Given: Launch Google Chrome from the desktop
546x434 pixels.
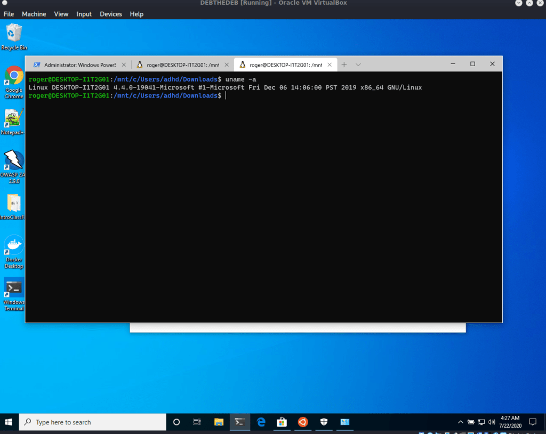Looking at the screenshot, I should tap(14, 81).
